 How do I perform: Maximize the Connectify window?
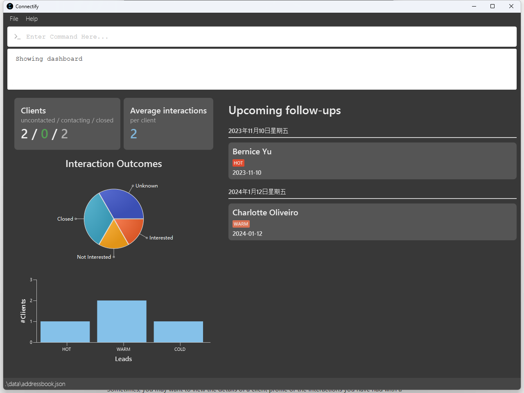[x=492, y=6]
